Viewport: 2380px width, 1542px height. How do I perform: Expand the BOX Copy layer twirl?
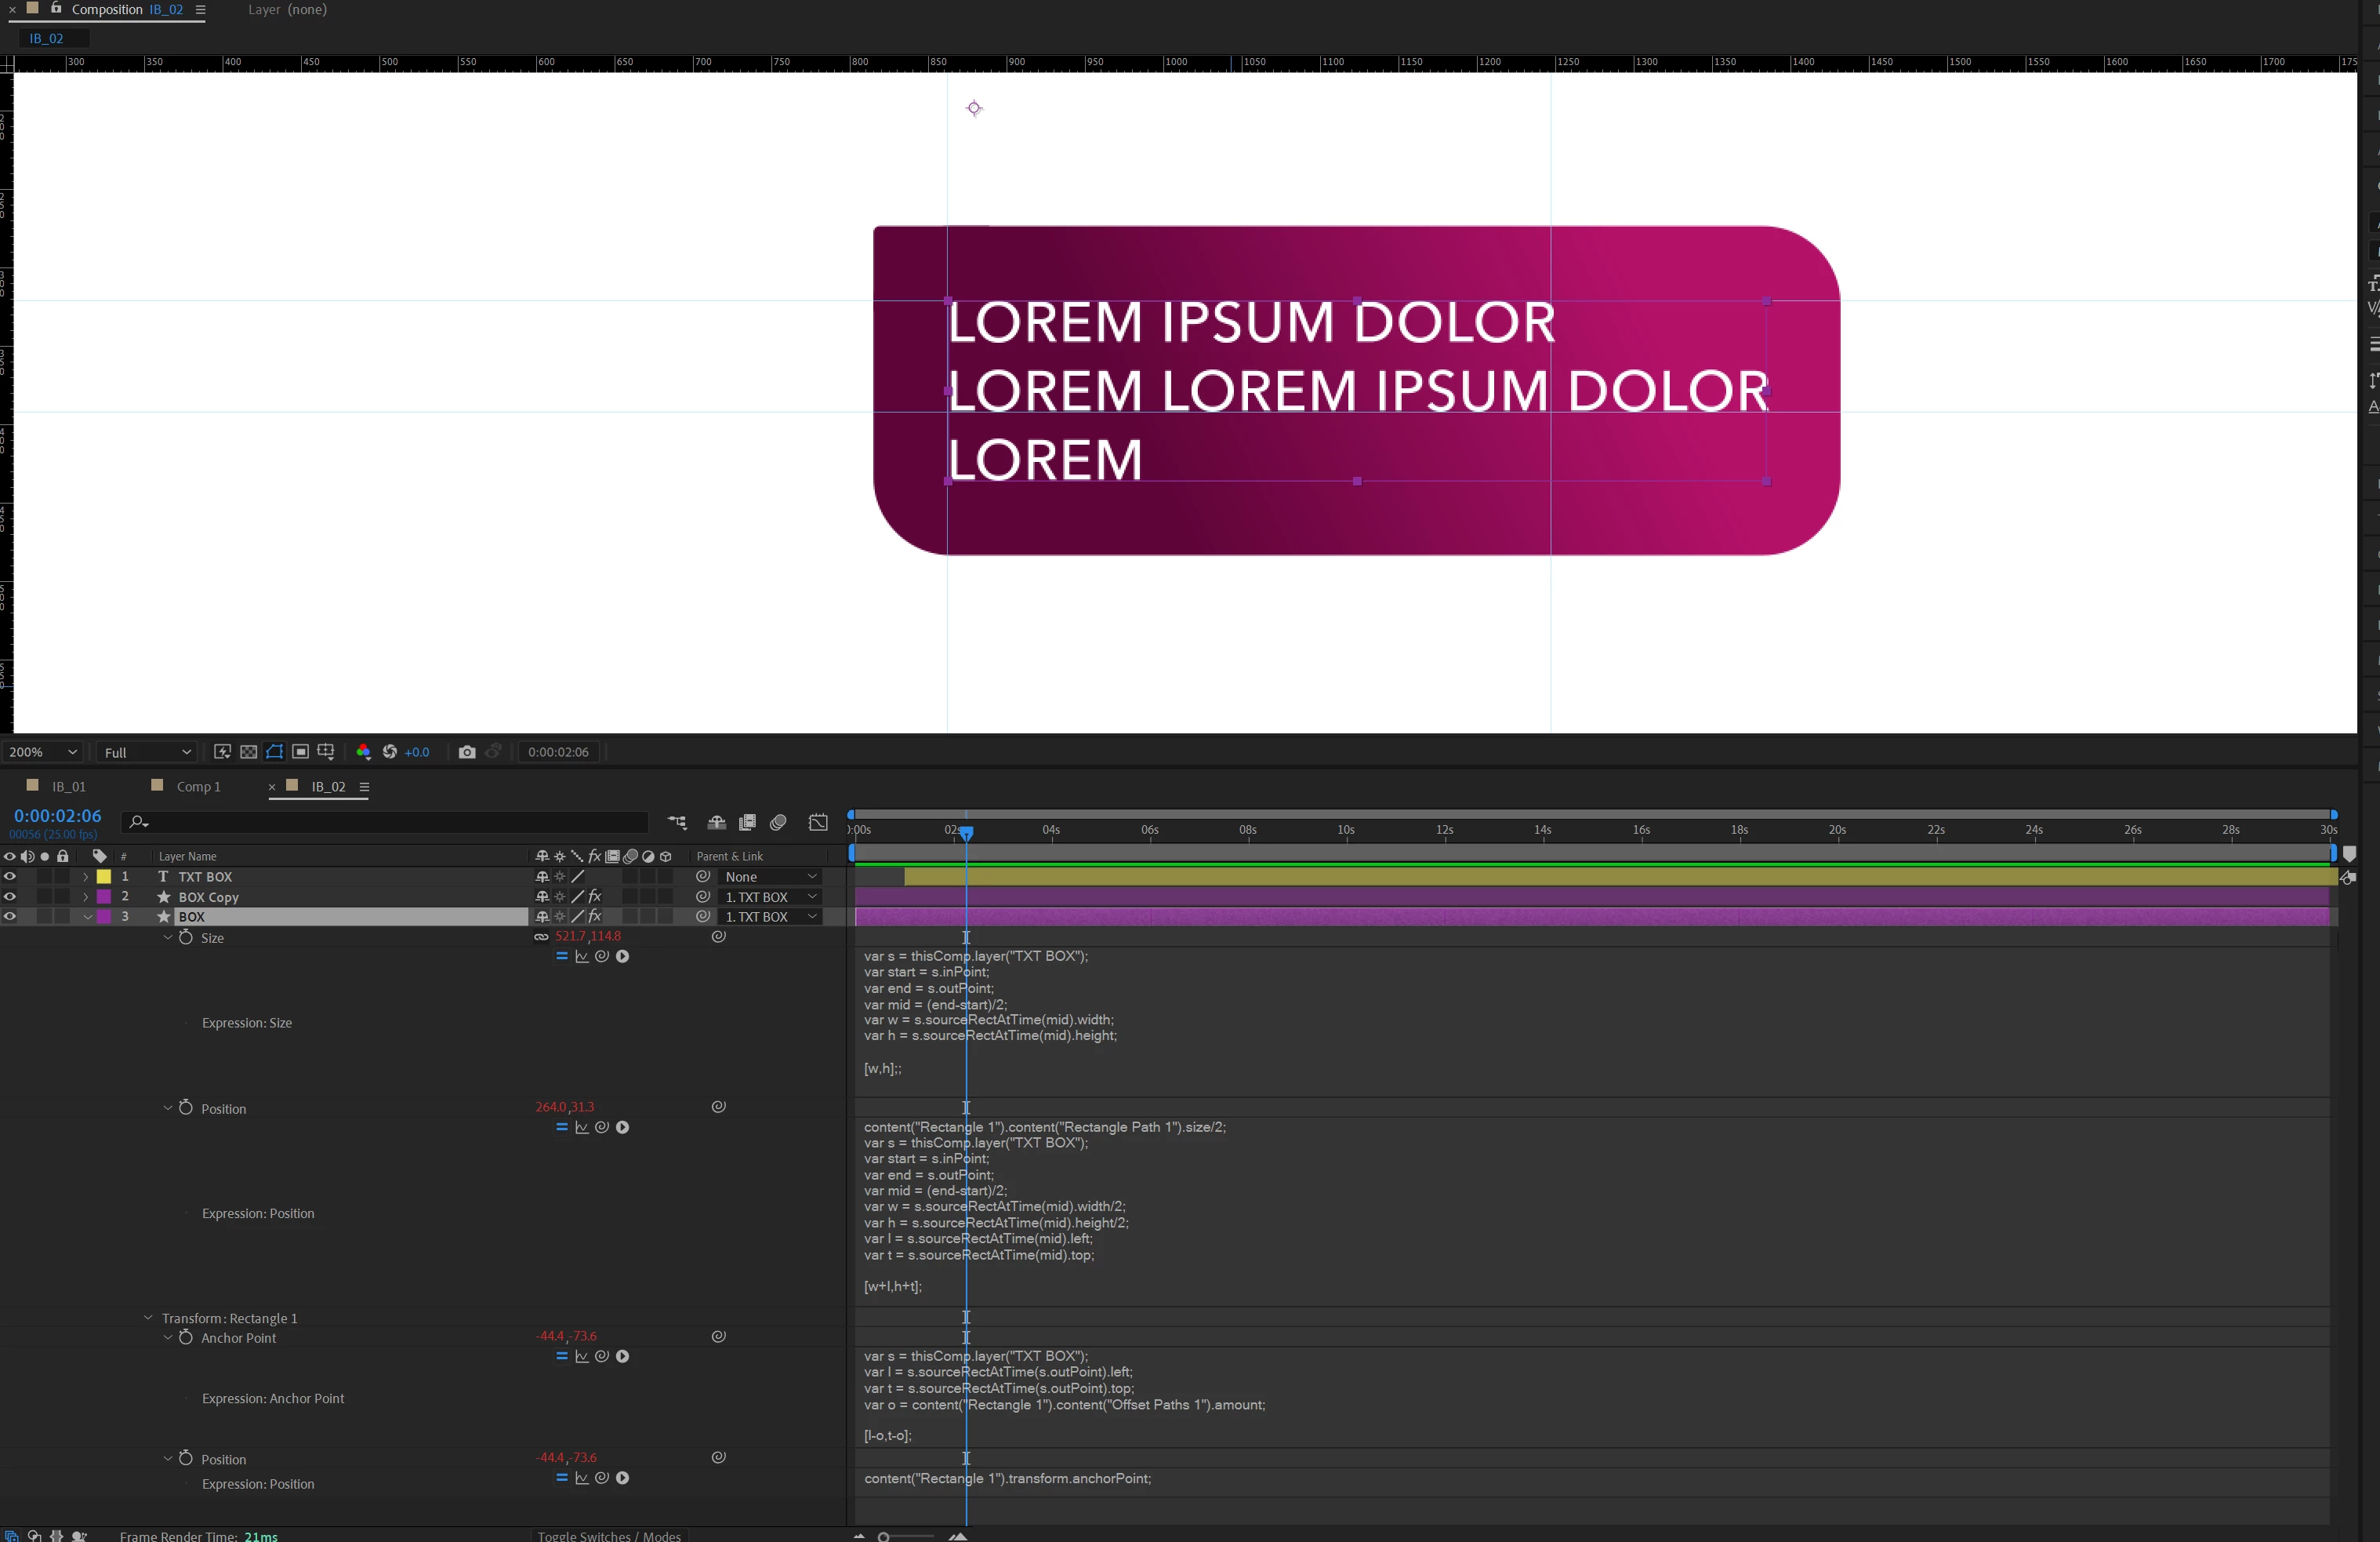click(86, 896)
